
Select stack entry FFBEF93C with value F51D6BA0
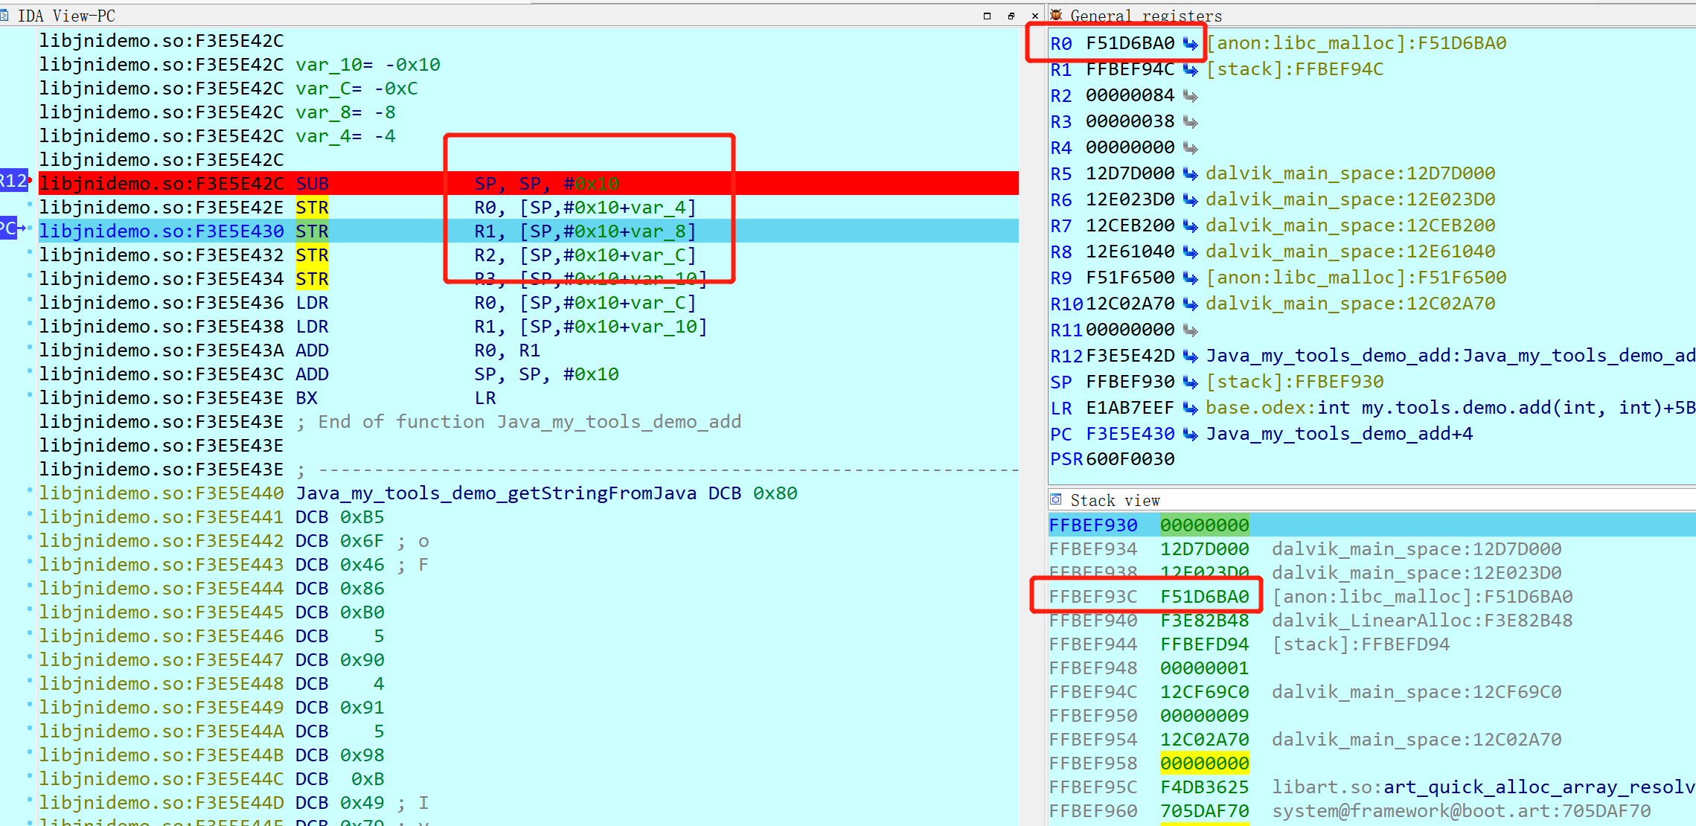(1203, 597)
